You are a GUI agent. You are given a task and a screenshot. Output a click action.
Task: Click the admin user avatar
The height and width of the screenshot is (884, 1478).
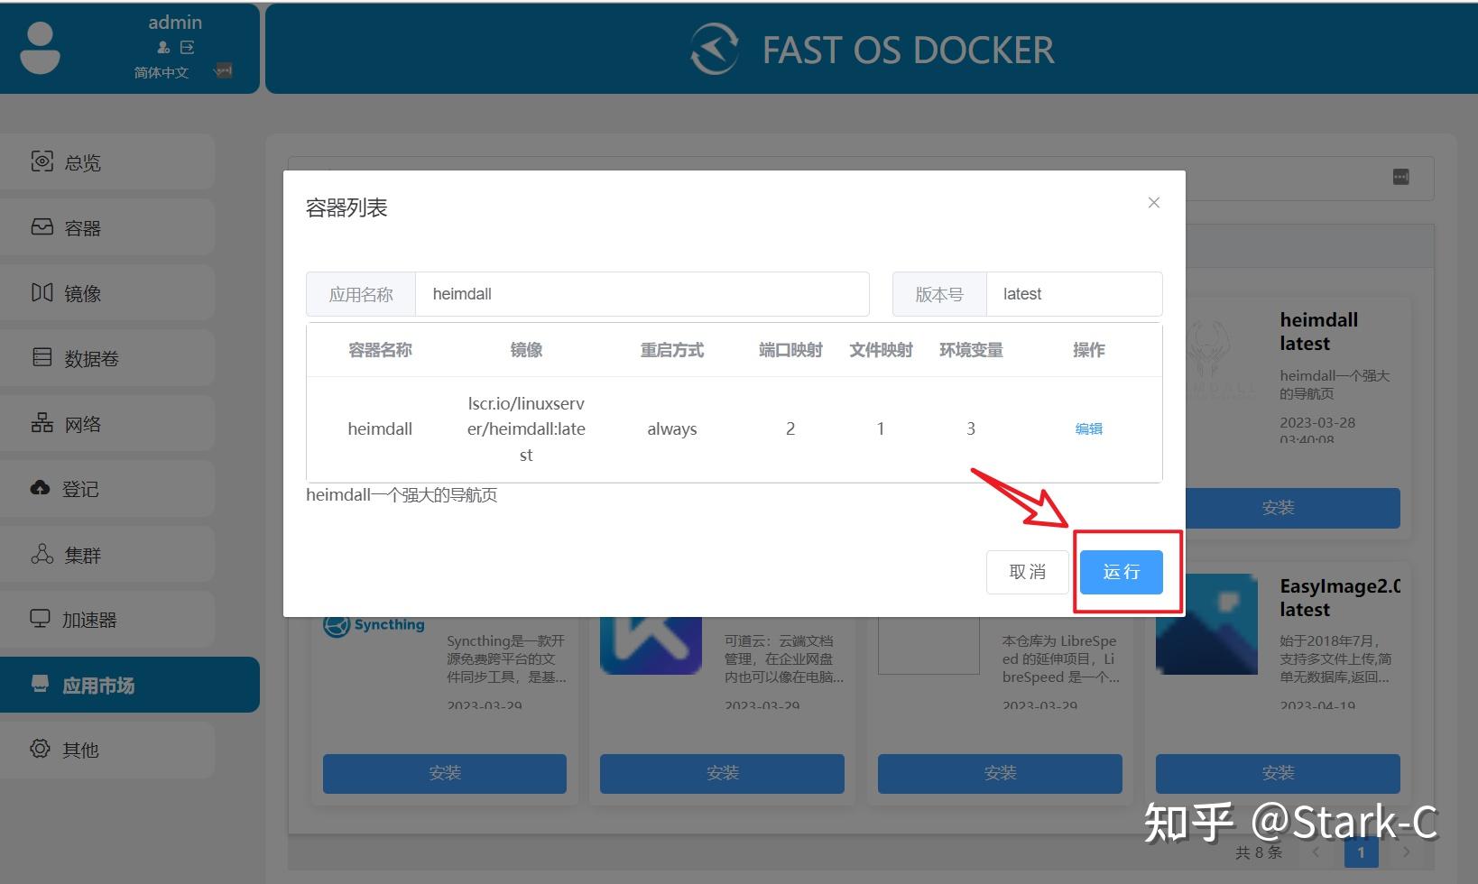pyautogui.click(x=40, y=47)
